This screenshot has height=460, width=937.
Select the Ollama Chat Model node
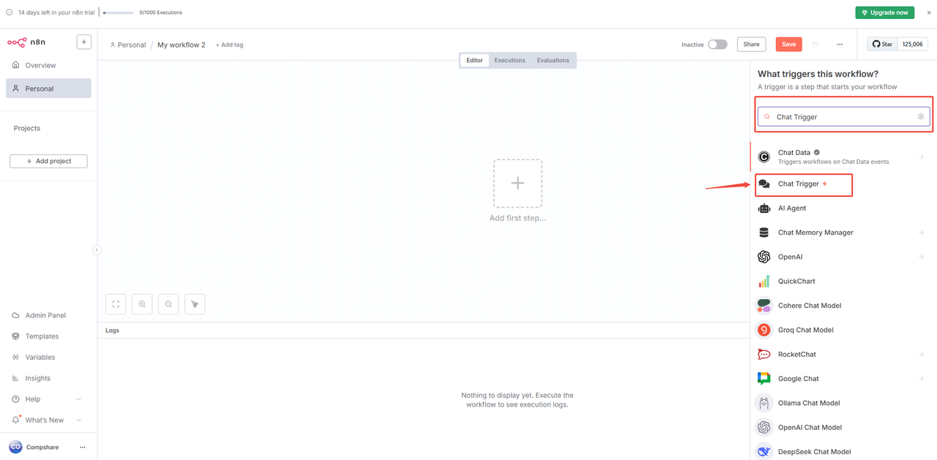(843, 403)
